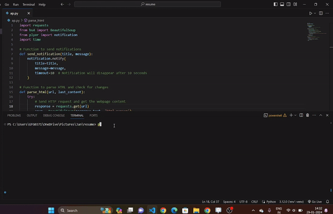Switch to the PORTS panel tab
The width and height of the screenshot is (333, 214).
tap(93, 115)
